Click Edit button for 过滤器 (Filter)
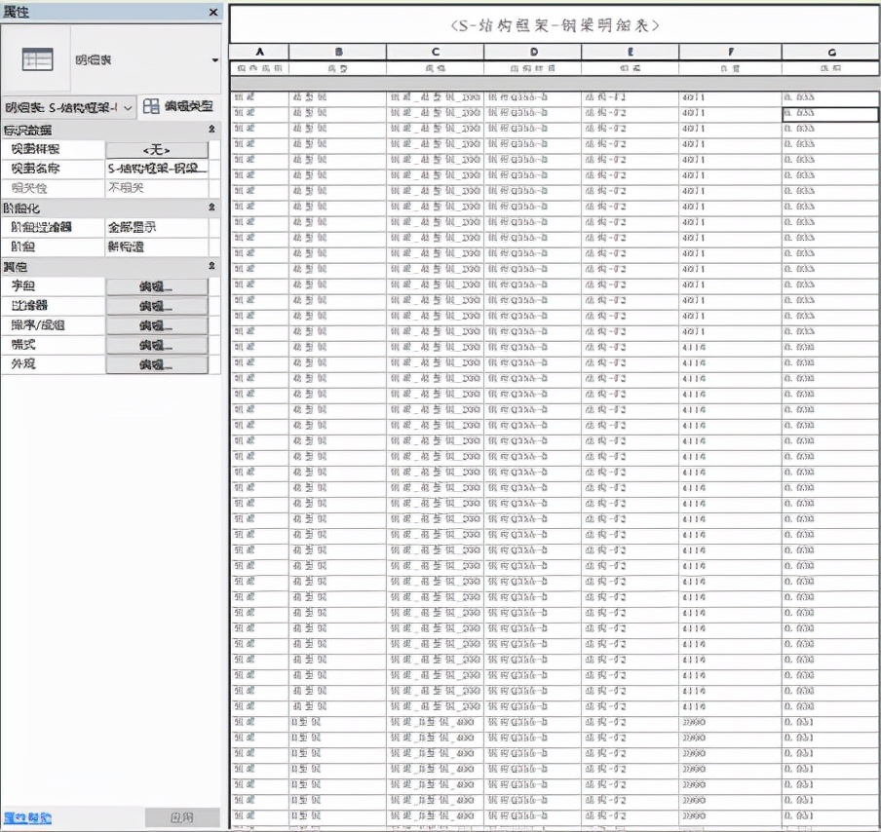 tap(156, 306)
